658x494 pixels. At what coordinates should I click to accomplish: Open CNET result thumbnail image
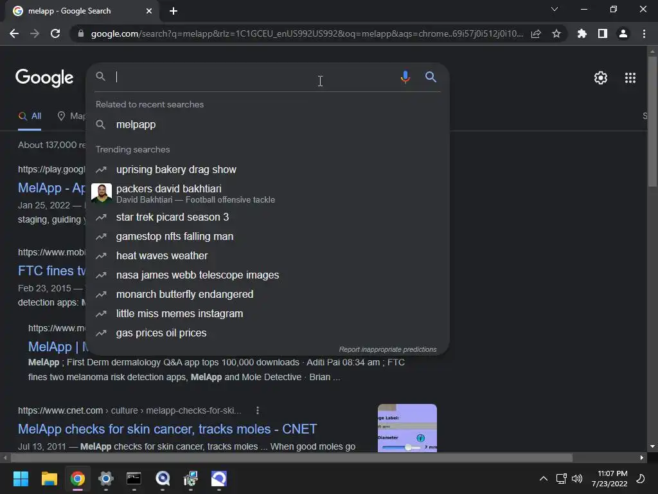click(x=407, y=428)
